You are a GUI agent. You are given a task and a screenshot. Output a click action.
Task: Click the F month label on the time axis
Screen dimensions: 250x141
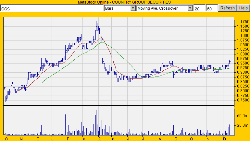point(68,139)
